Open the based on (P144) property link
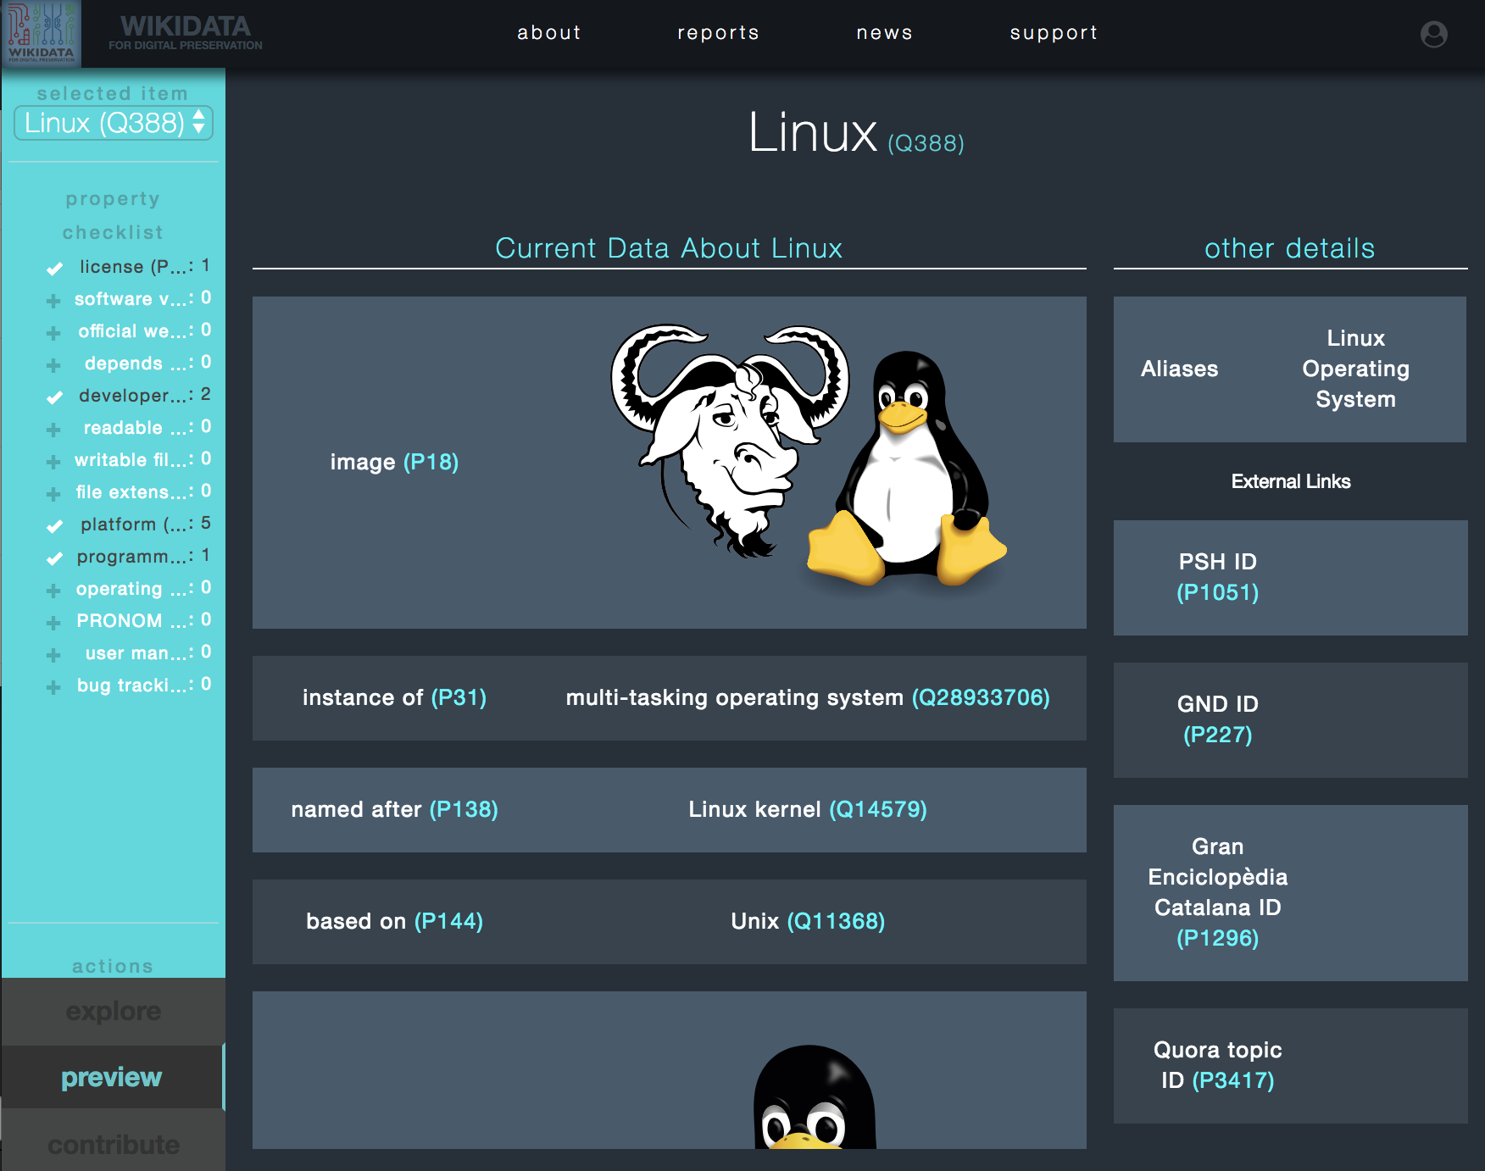Screen dimensions: 1485x1171 448,921
